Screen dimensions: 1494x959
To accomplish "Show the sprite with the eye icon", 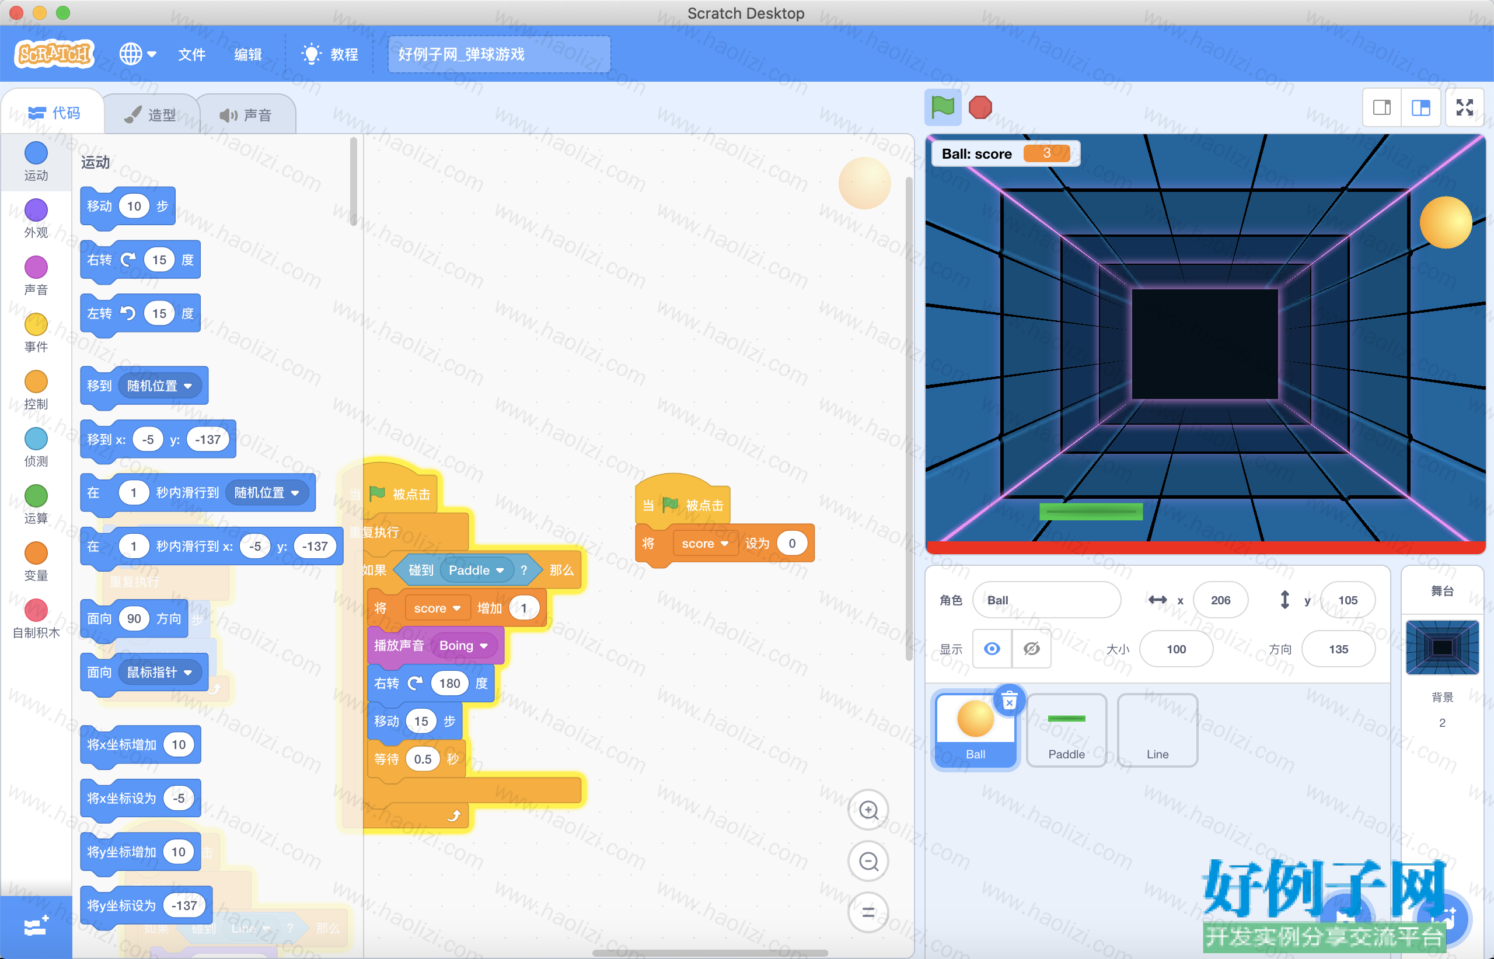I will [x=992, y=649].
